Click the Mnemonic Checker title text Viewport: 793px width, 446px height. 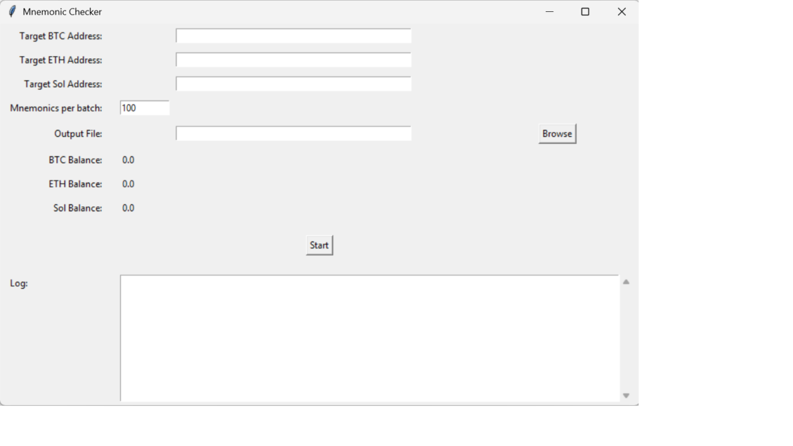point(62,12)
